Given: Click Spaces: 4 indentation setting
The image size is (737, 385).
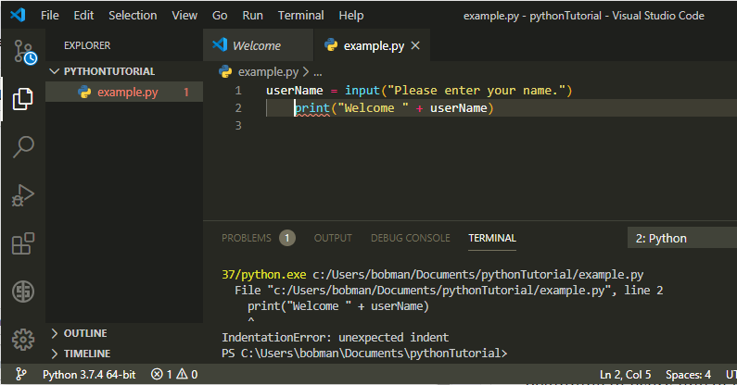Looking at the screenshot, I should pyautogui.click(x=688, y=374).
